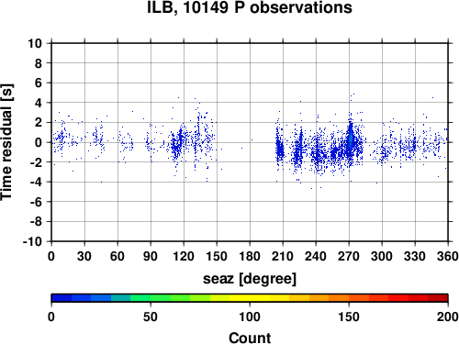Viewport: 459px width, 344px height.
Task: Click the plot title 'ILB, 10149 P observations'
Action: coord(250,7)
